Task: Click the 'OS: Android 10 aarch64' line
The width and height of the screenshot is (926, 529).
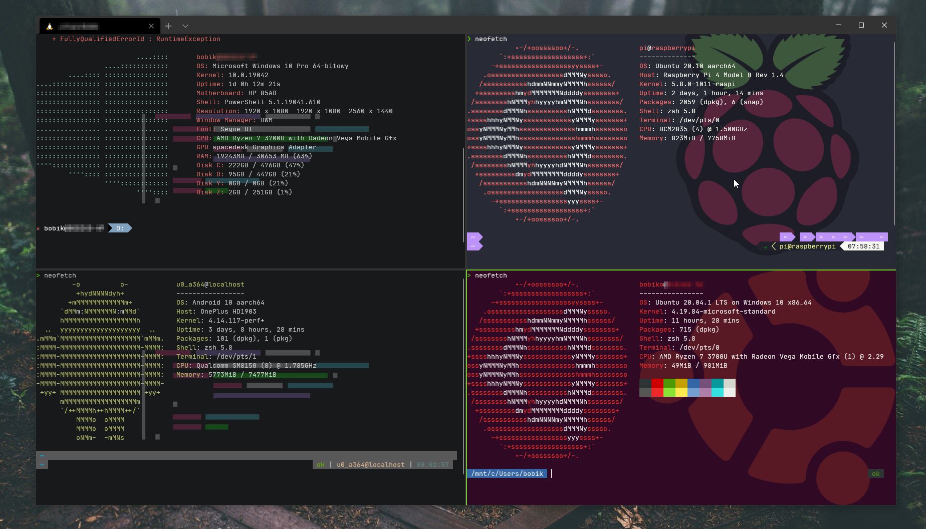Action: 220,303
